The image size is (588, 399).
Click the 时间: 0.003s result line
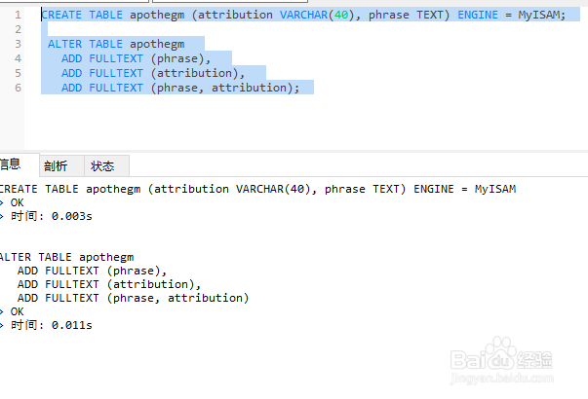pos(51,216)
